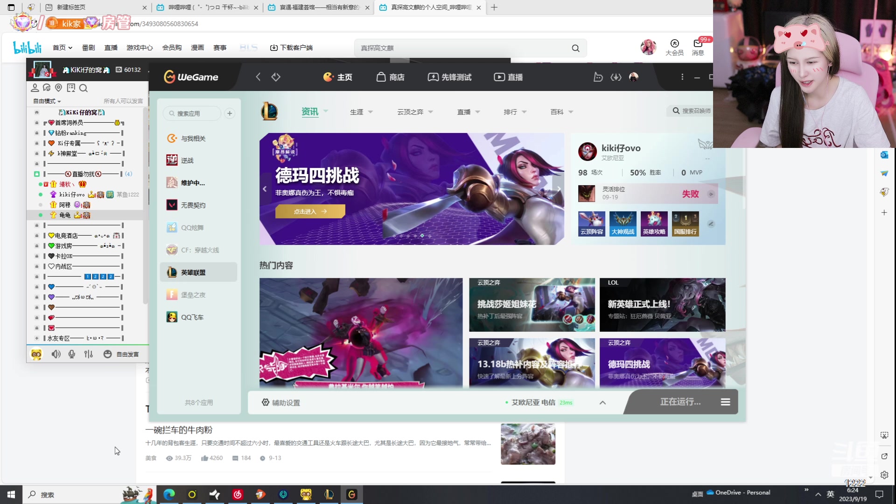Click the location pin icon in voice chat
The height and width of the screenshot is (504, 896).
pyautogui.click(x=58, y=88)
